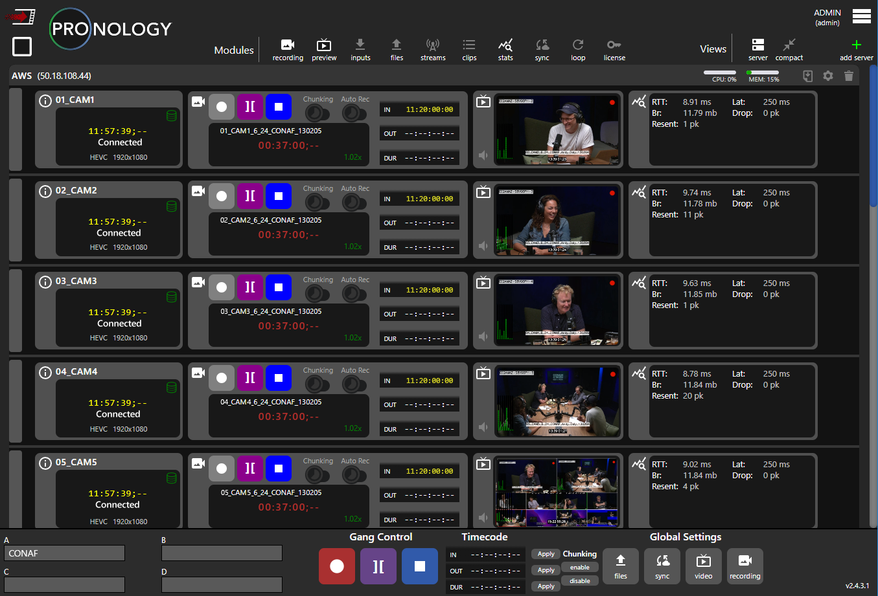Open the hamburger menu at top right

pos(862,16)
